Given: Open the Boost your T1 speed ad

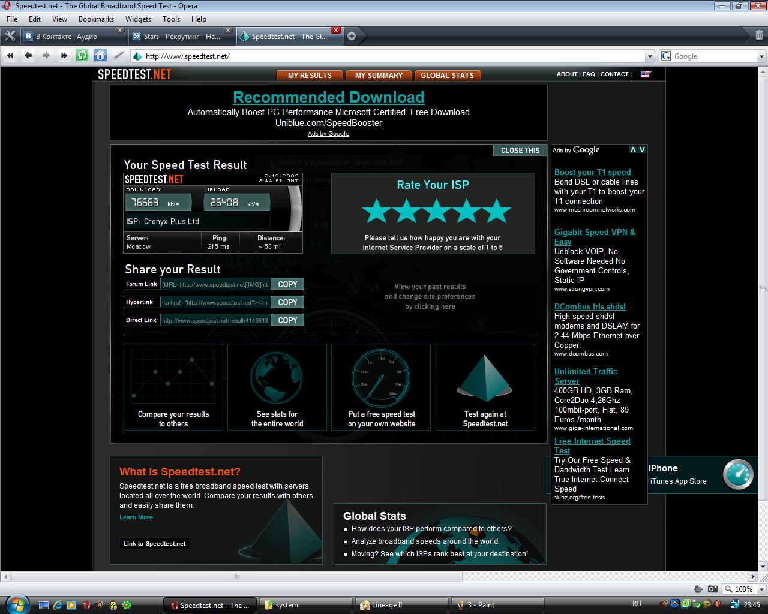Looking at the screenshot, I should [x=592, y=172].
